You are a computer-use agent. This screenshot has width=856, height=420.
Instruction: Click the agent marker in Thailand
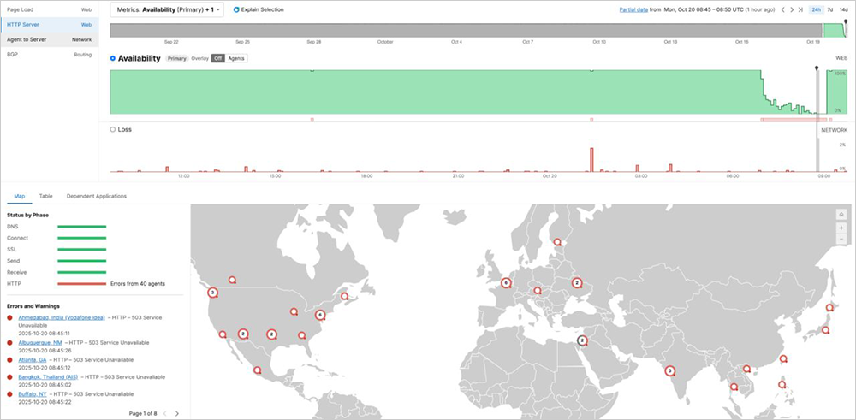[734, 387]
